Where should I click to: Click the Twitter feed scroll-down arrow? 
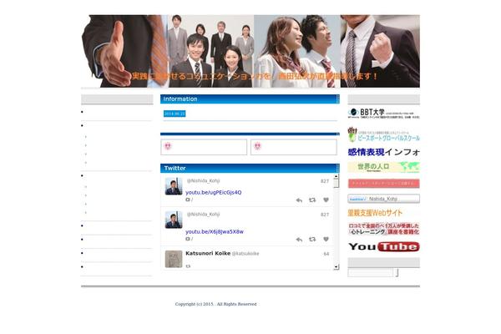coord(337,267)
